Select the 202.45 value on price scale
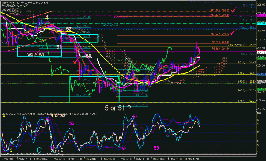 pos(261,109)
